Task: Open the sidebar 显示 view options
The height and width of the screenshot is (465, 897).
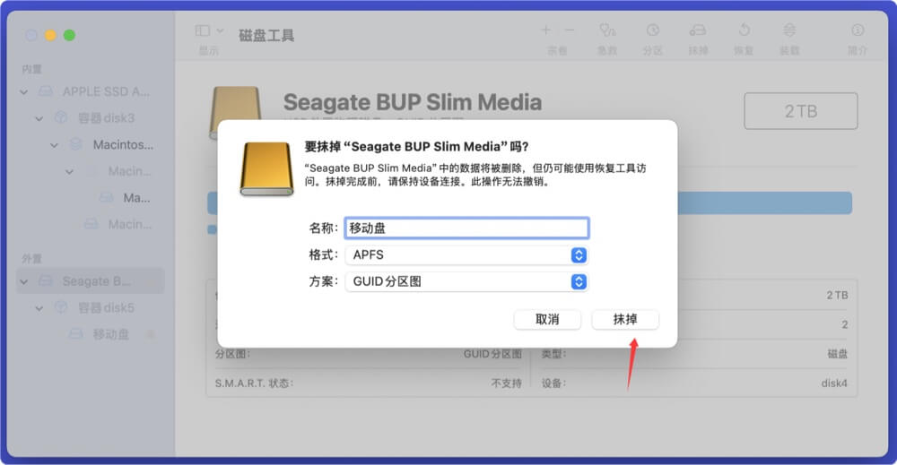Action: click(x=209, y=31)
